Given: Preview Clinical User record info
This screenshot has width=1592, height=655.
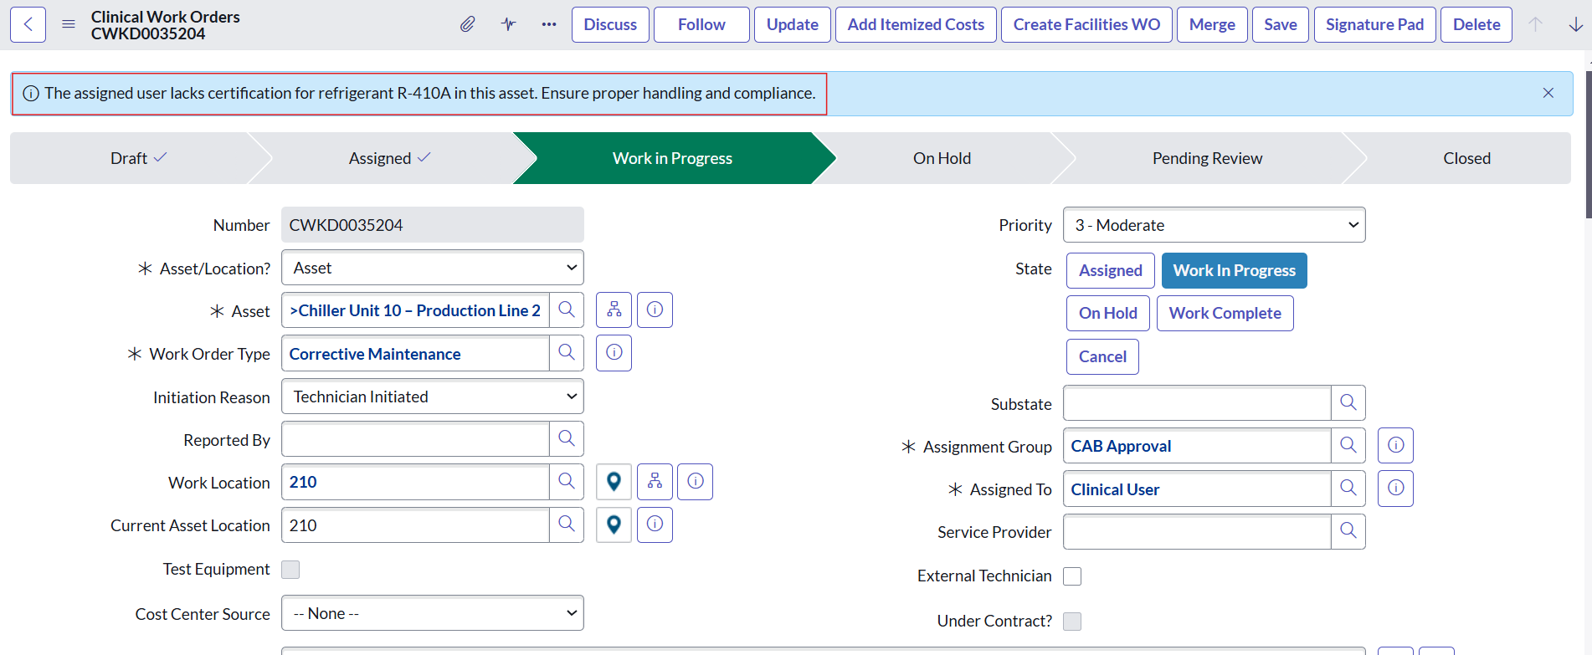Looking at the screenshot, I should click(x=1395, y=489).
